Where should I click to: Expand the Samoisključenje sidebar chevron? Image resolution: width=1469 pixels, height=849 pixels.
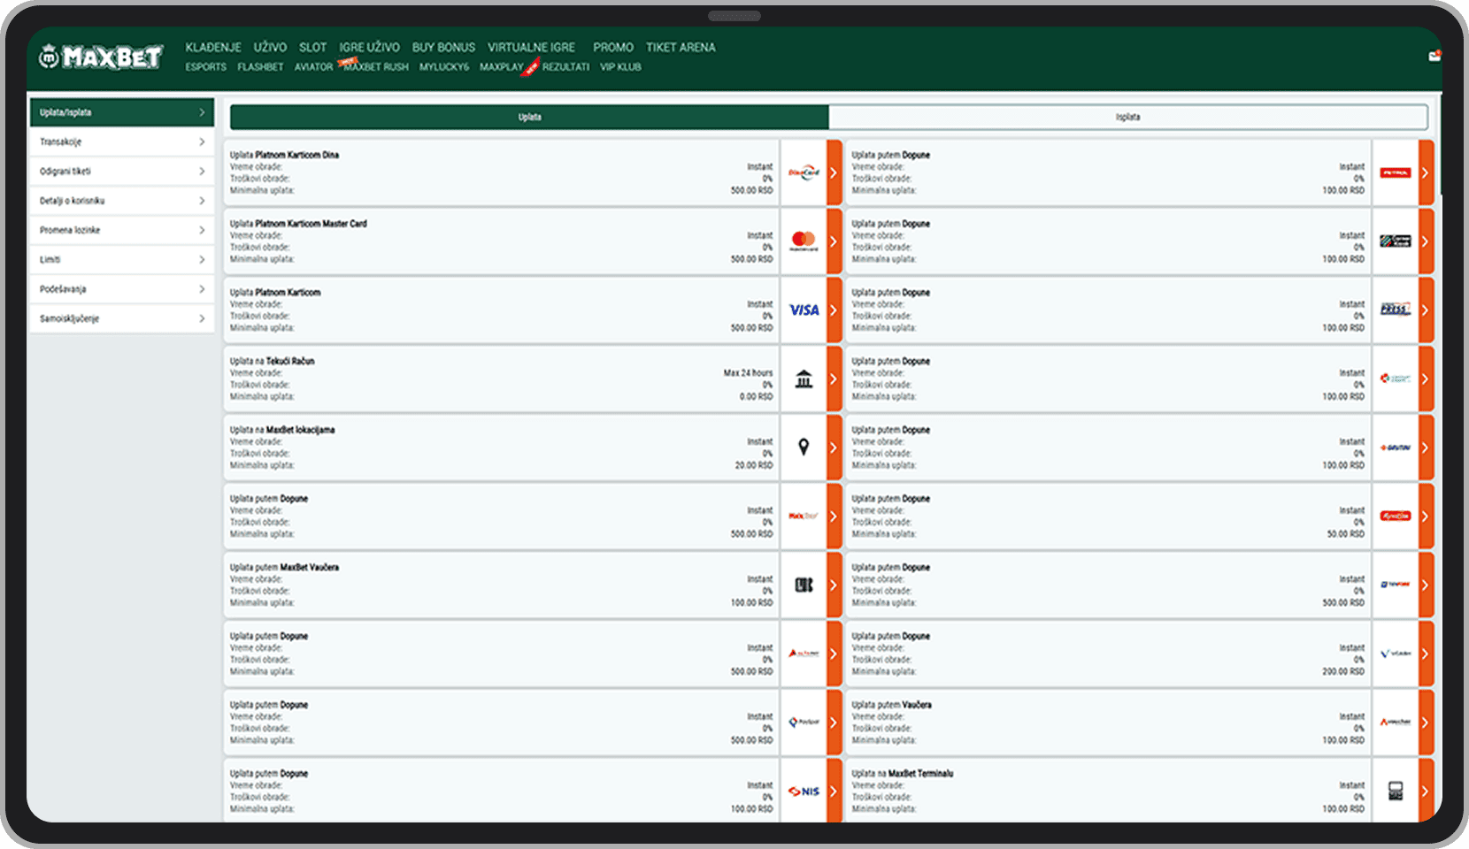pos(202,318)
